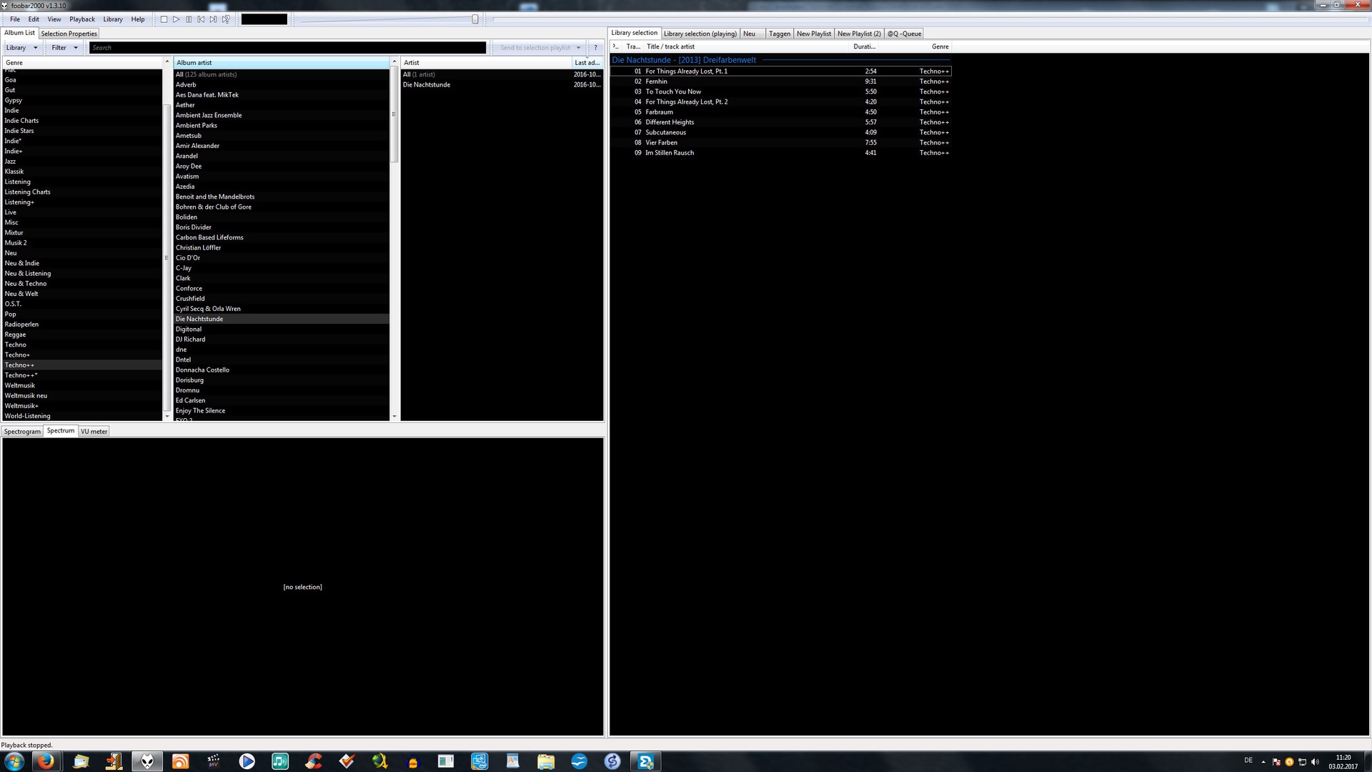1372x772 pixels.
Task: Skip to the previous track
Action: click(201, 19)
